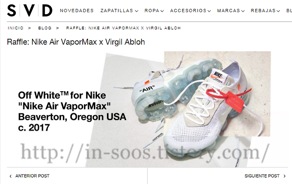Click the SVD logo
This screenshot has height=184, width=292.
click(x=30, y=11)
